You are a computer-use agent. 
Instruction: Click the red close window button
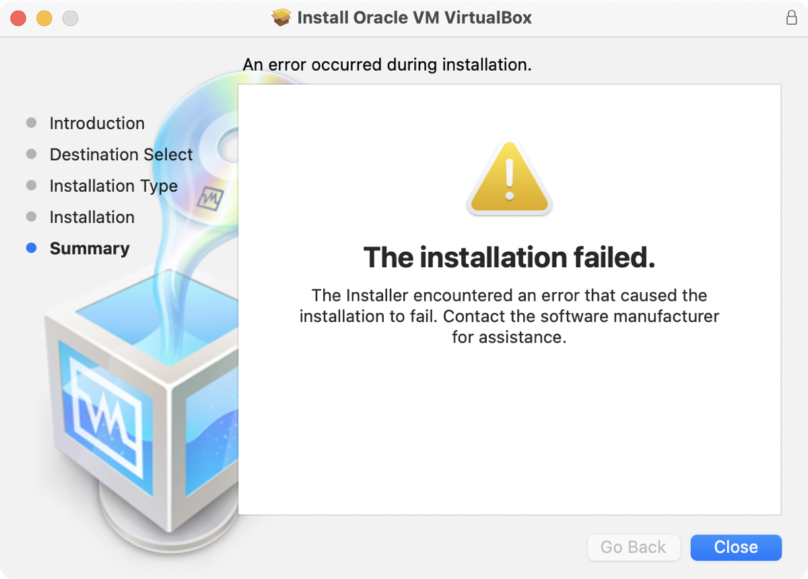tap(18, 18)
